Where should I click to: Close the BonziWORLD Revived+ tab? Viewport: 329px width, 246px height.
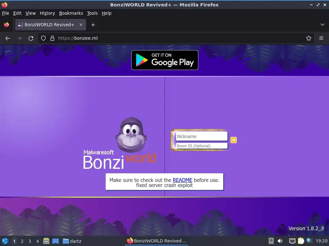pos(81,25)
